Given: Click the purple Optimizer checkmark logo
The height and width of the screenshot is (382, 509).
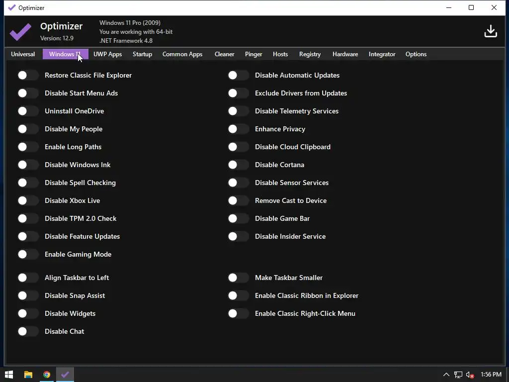Looking at the screenshot, I should pos(20,31).
